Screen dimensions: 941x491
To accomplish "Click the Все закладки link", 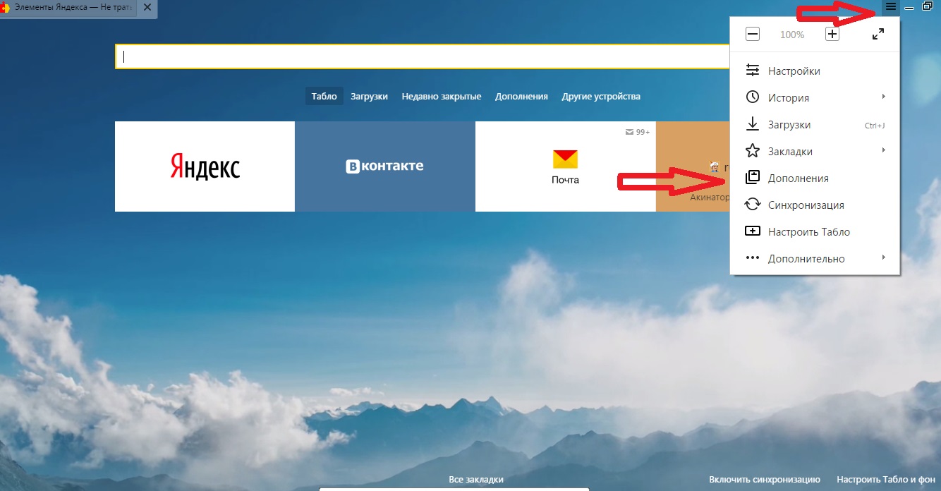I will coord(476,480).
